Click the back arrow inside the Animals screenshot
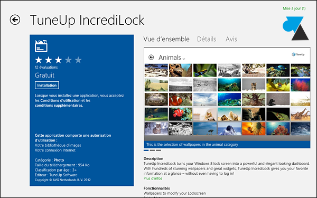317x198 pixels. coord(151,58)
